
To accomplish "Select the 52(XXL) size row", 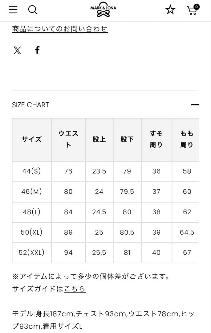I will (x=31, y=253).
